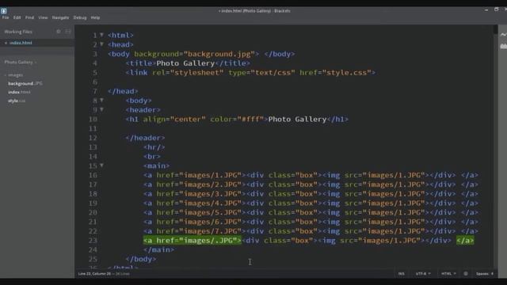507x285 pixels.
Task: Click the linting status circle in status bar
Action: (x=466, y=274)
